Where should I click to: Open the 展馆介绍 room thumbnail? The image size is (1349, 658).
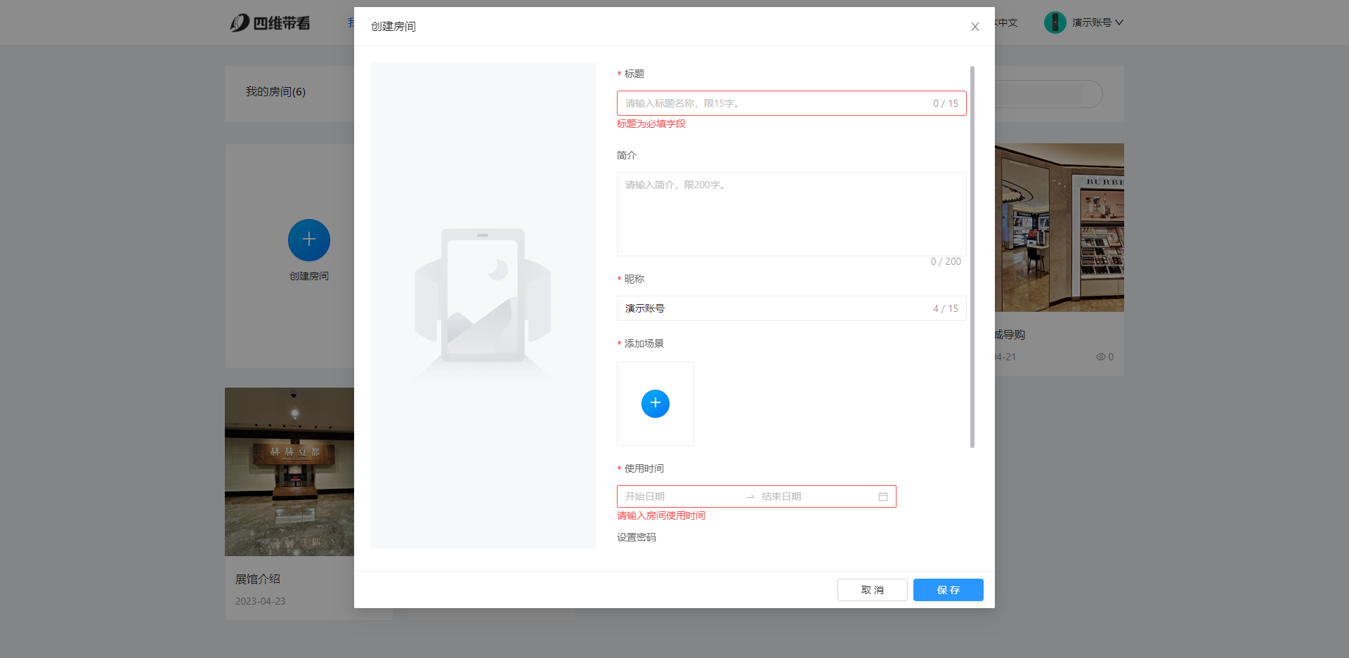click(289, 471)
